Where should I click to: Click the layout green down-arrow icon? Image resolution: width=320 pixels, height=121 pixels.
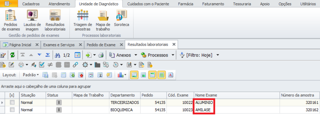73,75
